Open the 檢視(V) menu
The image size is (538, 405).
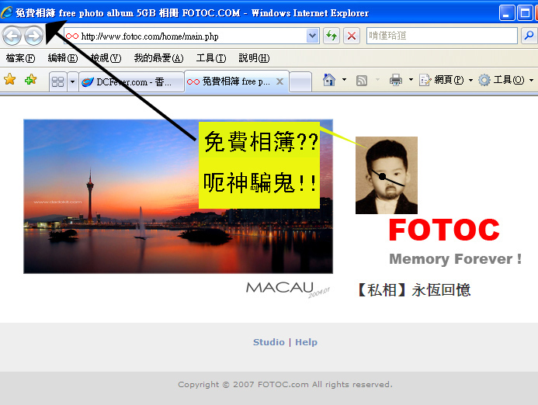point(106,58)
